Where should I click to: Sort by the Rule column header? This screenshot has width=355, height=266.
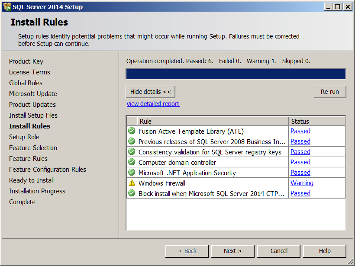[x=213, y=121]
